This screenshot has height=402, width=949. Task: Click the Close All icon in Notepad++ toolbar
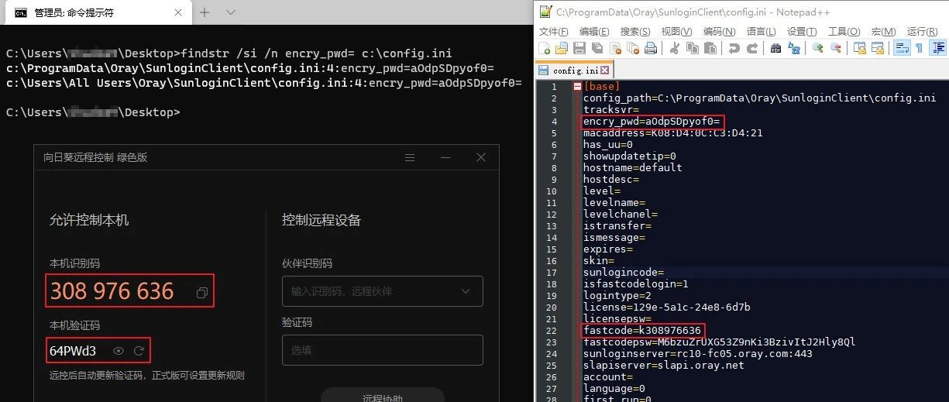point(633,48)
